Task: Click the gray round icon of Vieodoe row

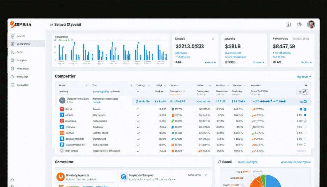Action: [62, 100]
